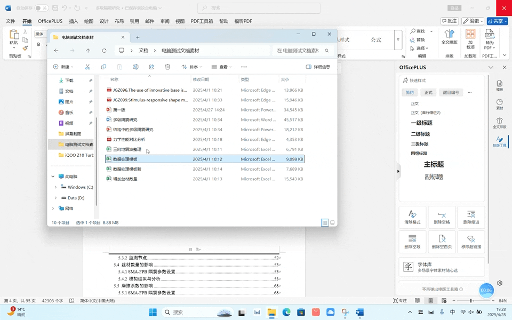
Task: Click the Delete trash icon in Explorer
Action: [167, 67]
